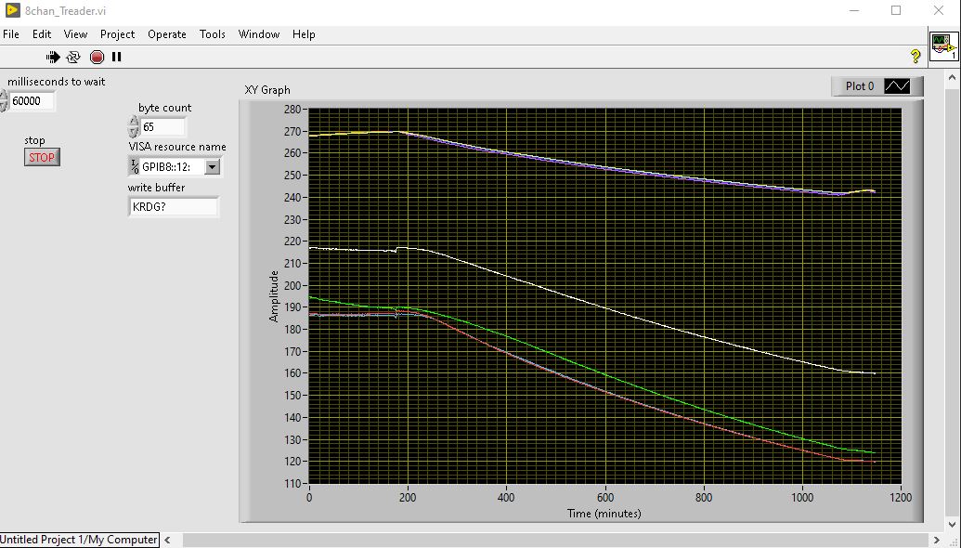Click the byte count stepper arrows
Viewport: 961px width, 548px height.
click(134, 127)
